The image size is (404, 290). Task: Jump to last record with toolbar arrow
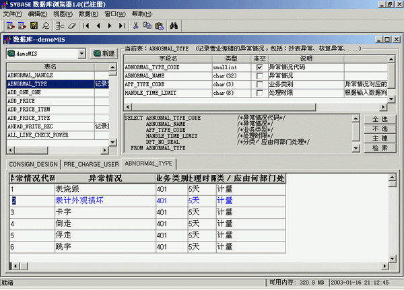121,26
